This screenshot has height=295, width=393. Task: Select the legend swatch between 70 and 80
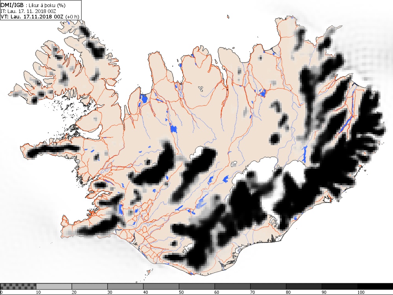(x=268, y=286)
